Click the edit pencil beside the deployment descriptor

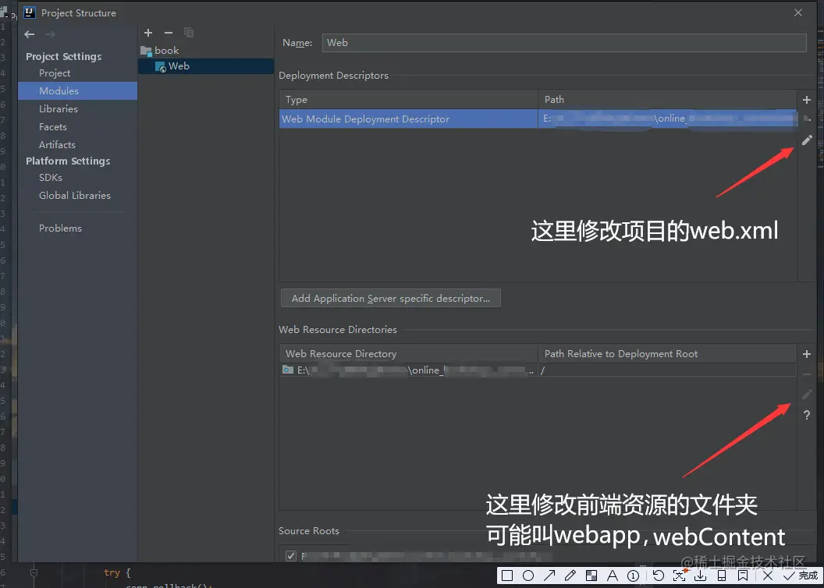(x=807, y=140)
